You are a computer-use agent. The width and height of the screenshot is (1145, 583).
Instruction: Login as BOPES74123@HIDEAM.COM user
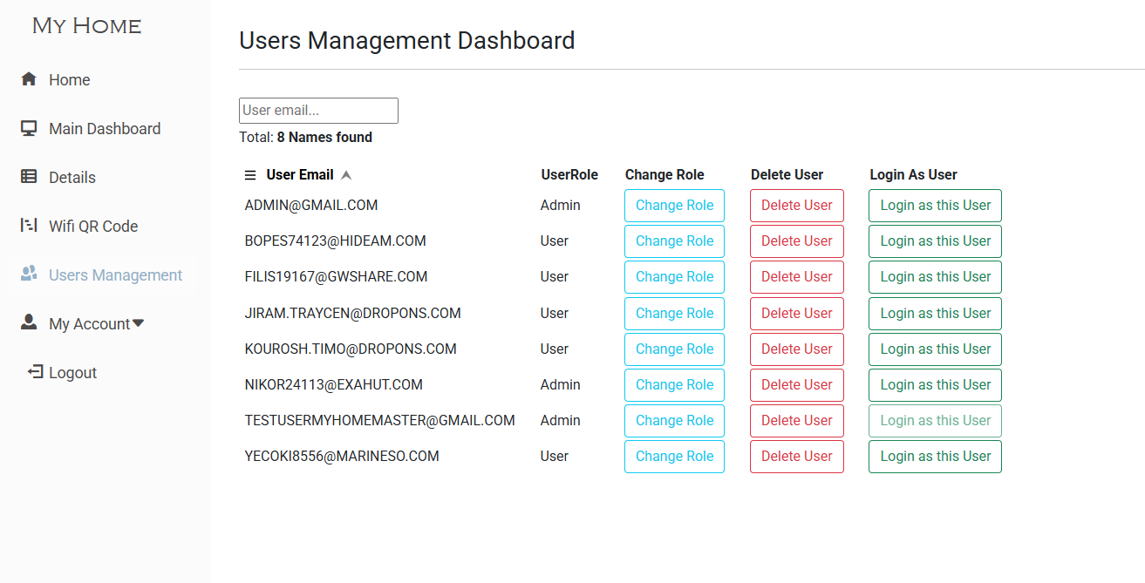click(935, 241)
